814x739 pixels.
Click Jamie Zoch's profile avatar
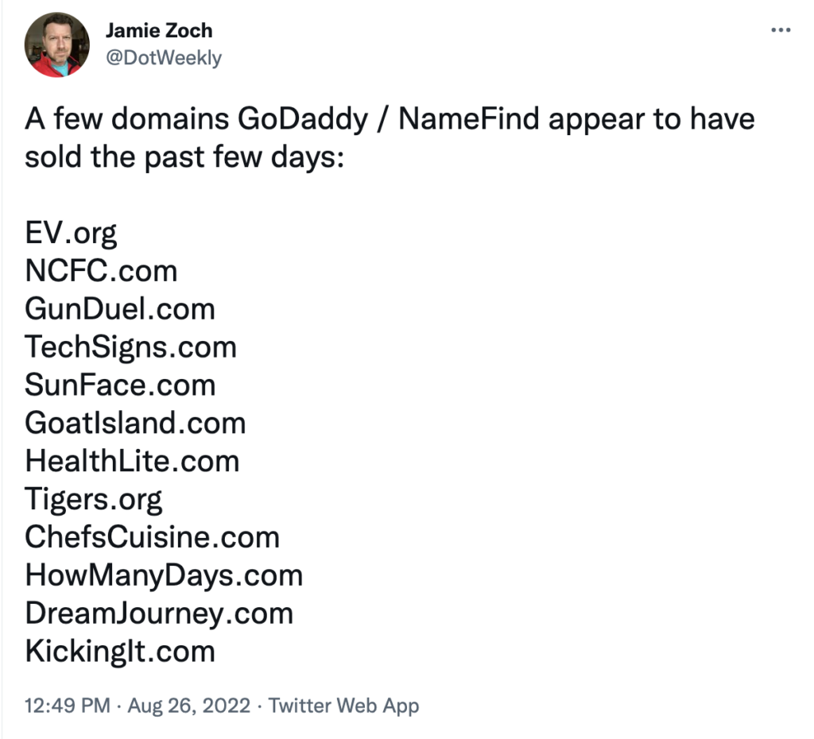pyautogui.click(x=56, y=46)
